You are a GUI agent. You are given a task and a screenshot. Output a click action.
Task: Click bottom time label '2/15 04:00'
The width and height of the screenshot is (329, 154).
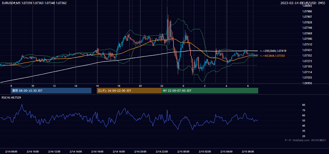coord(226,151)
